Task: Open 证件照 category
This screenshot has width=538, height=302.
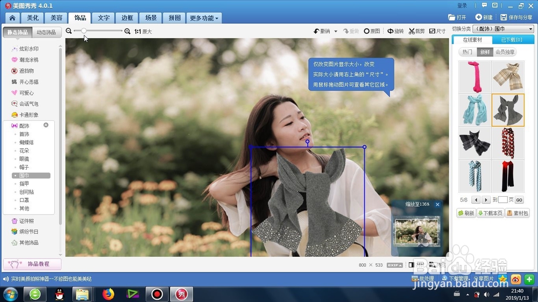Action: 23,221
